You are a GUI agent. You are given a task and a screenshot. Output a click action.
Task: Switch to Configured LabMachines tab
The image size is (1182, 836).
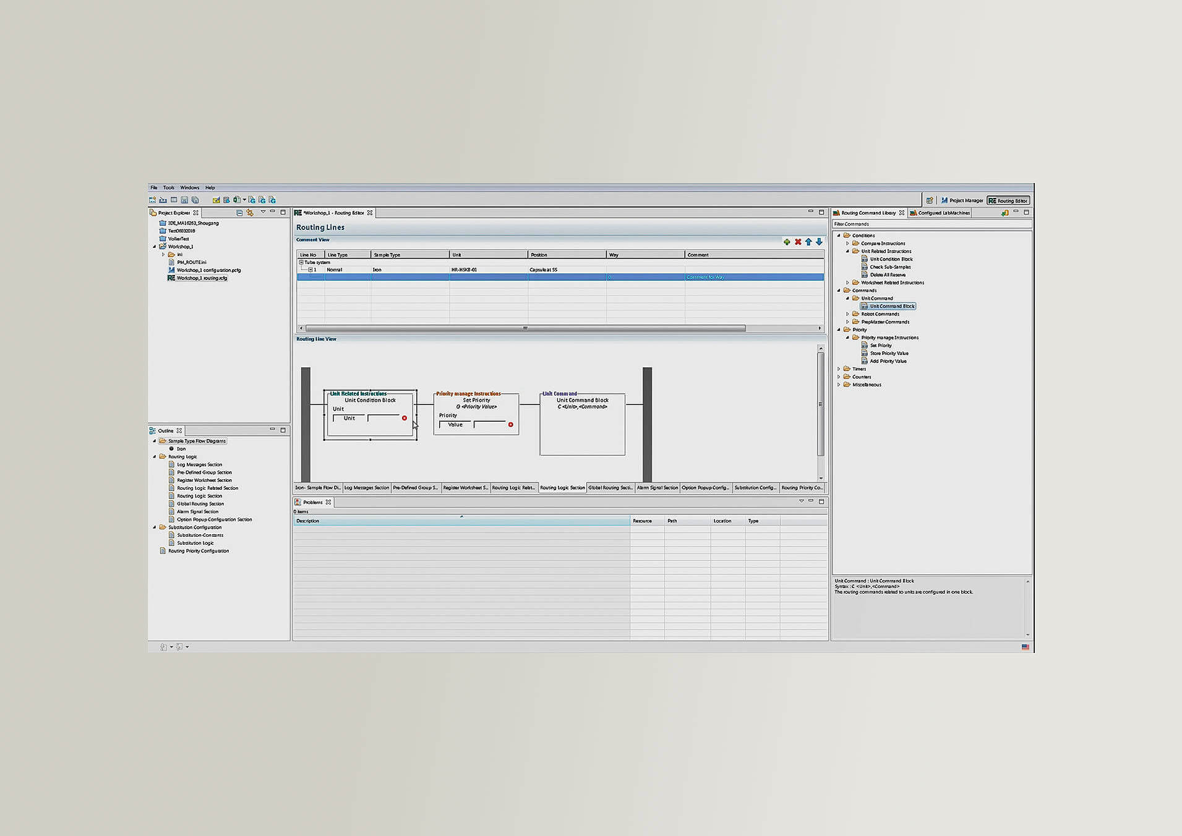pyautogui.click(x=940, y=213)
